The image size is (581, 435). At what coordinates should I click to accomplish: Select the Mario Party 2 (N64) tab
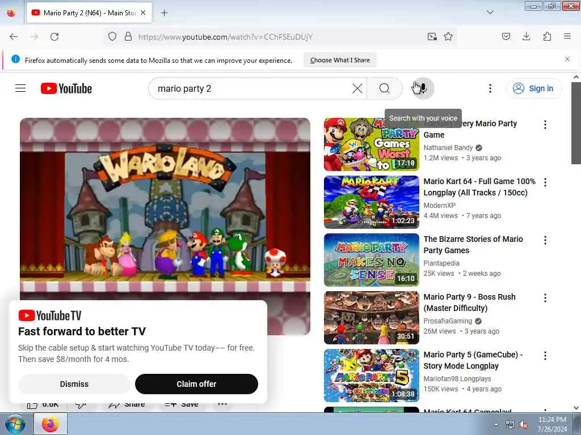(x=90, y=13)
